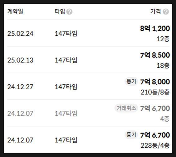The image size is (176, 157).
Task: Click 147타입 in the 25.02.24 row
Action: [66, 34]
